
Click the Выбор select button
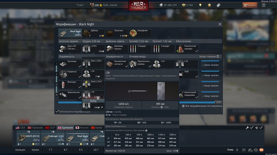click(93, 101)
